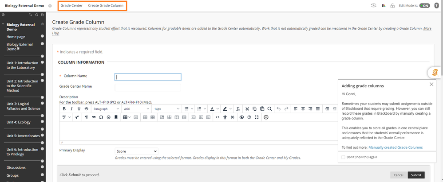The image size is (443, 182).
Task: Open the math formula editor icon
Action: 77,117
